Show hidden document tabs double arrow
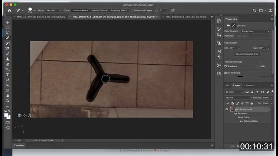 (212, 16)
